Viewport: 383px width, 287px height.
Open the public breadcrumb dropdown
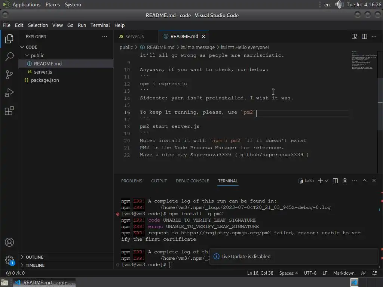click(x=126, y=47)
